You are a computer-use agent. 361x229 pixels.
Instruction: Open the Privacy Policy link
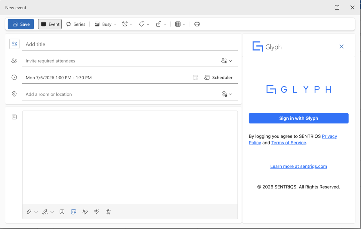click(x=293, y=139)
